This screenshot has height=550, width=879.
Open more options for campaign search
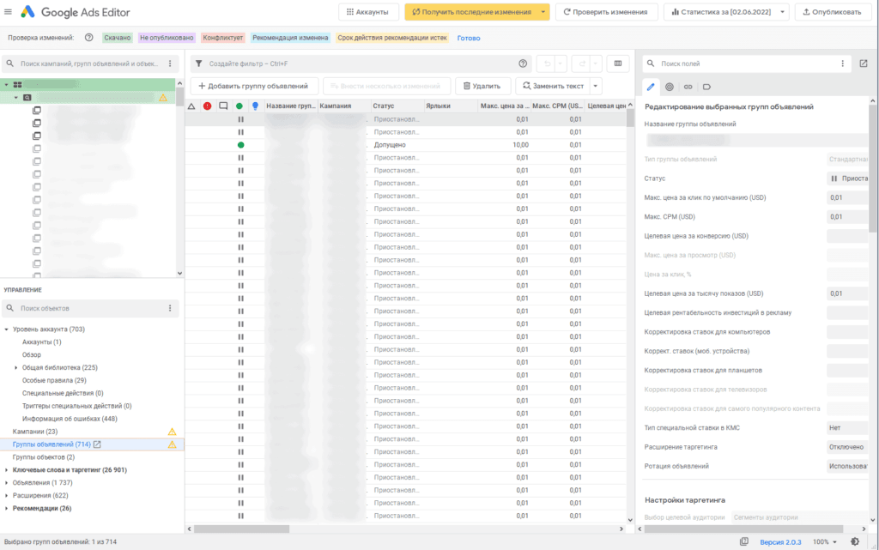tap(171, 63)
